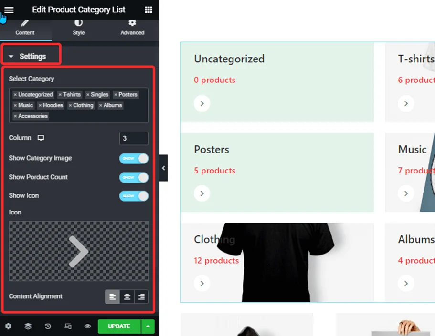435x336 pixels.
Task: Open the History panel clock icon
Action: [x=48, y=326]
